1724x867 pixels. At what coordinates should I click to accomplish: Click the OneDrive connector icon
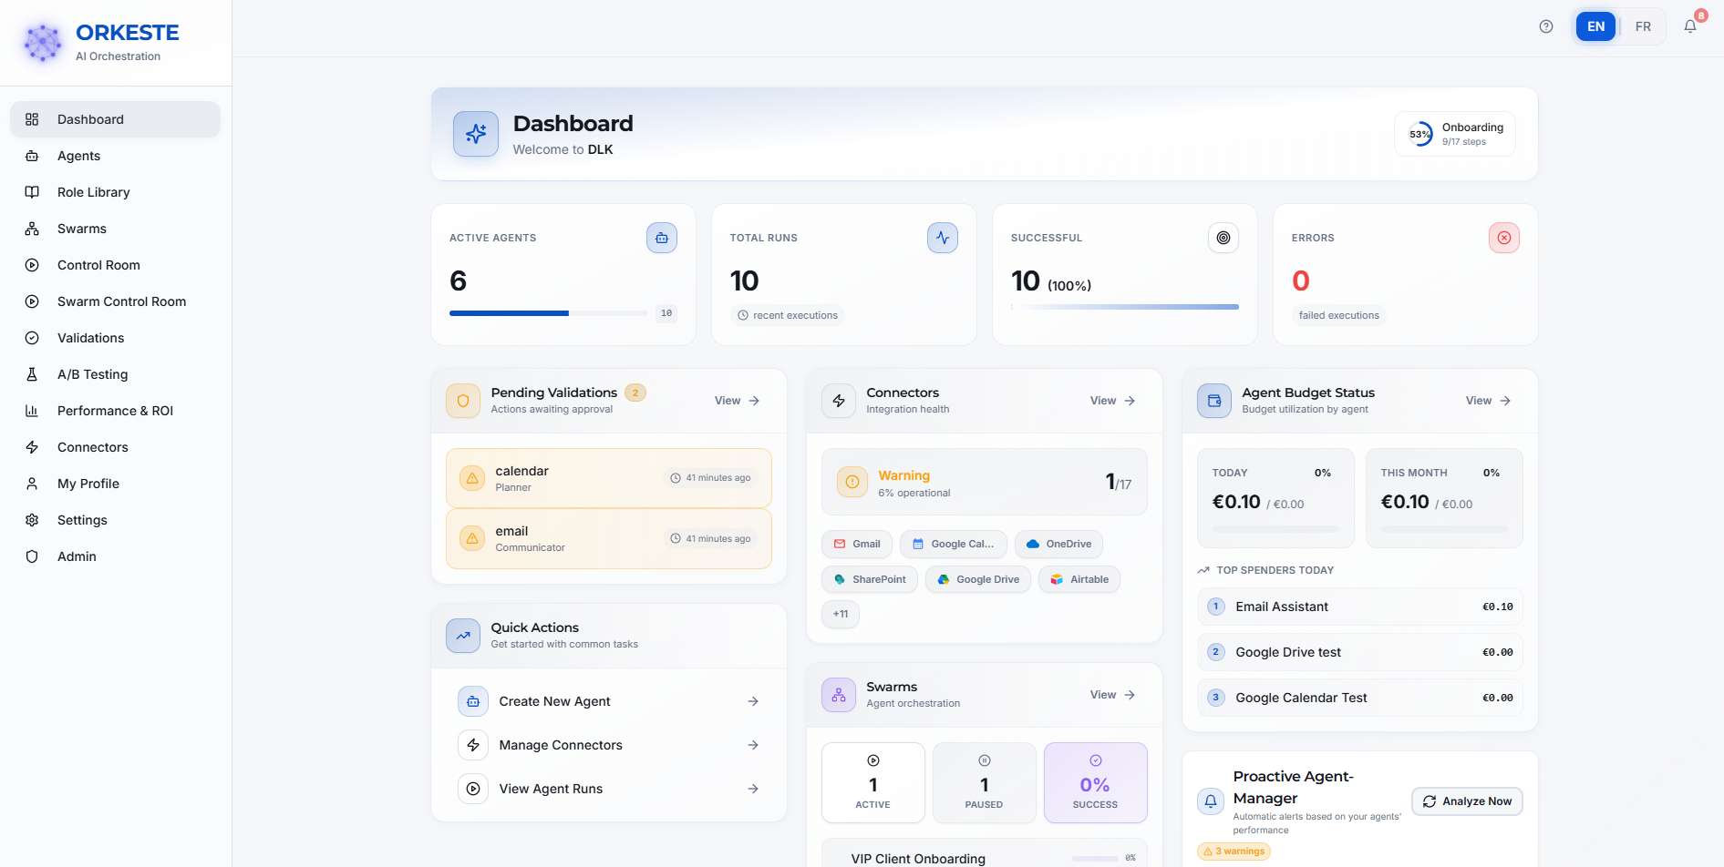[1031, 544]
